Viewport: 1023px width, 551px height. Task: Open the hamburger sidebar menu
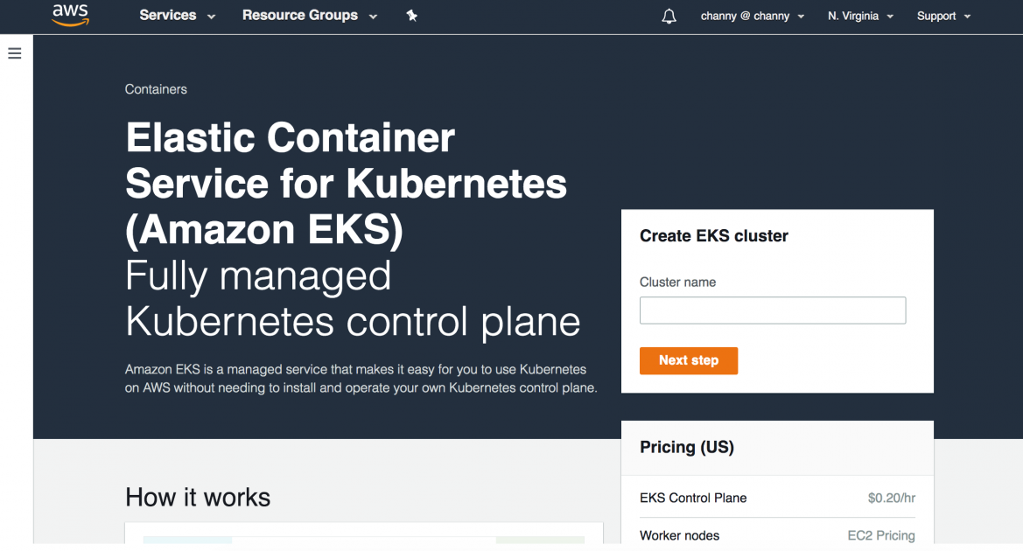14,53
